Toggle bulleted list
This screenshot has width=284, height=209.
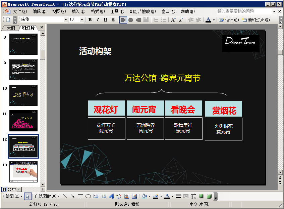pyautogui.click(x=164, y=19)
